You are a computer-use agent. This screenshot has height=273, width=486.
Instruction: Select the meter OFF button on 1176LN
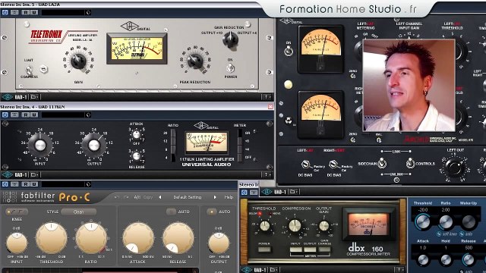pyautogui.click(x=240, y=157)
